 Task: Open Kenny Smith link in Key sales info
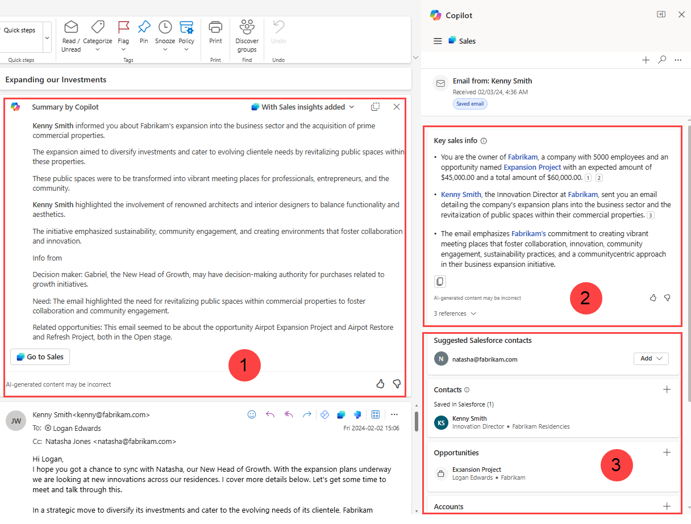[461, 194]
